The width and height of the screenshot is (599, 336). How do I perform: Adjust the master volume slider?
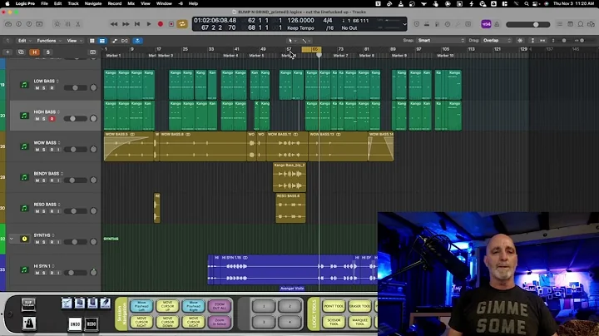click(528, 24)
